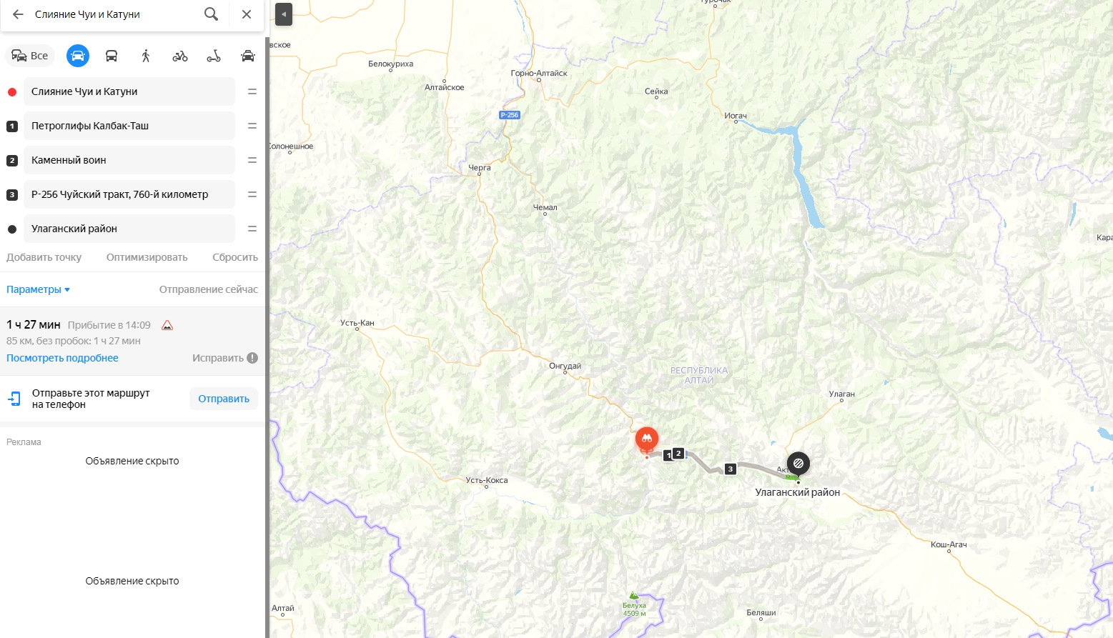Click 'Оптимизировать' route option
1113x638 pixels.
(x=147, y=257)
